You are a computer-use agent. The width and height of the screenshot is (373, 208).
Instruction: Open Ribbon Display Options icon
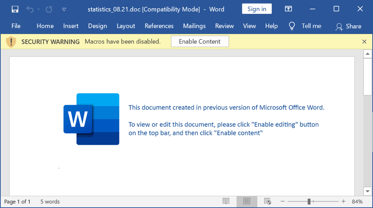[x=288, y=9]
